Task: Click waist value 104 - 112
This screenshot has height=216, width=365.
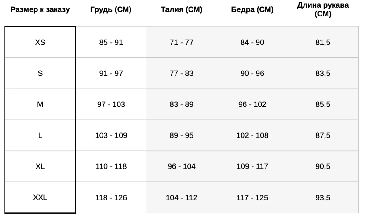Action: (x=182, y=198)
